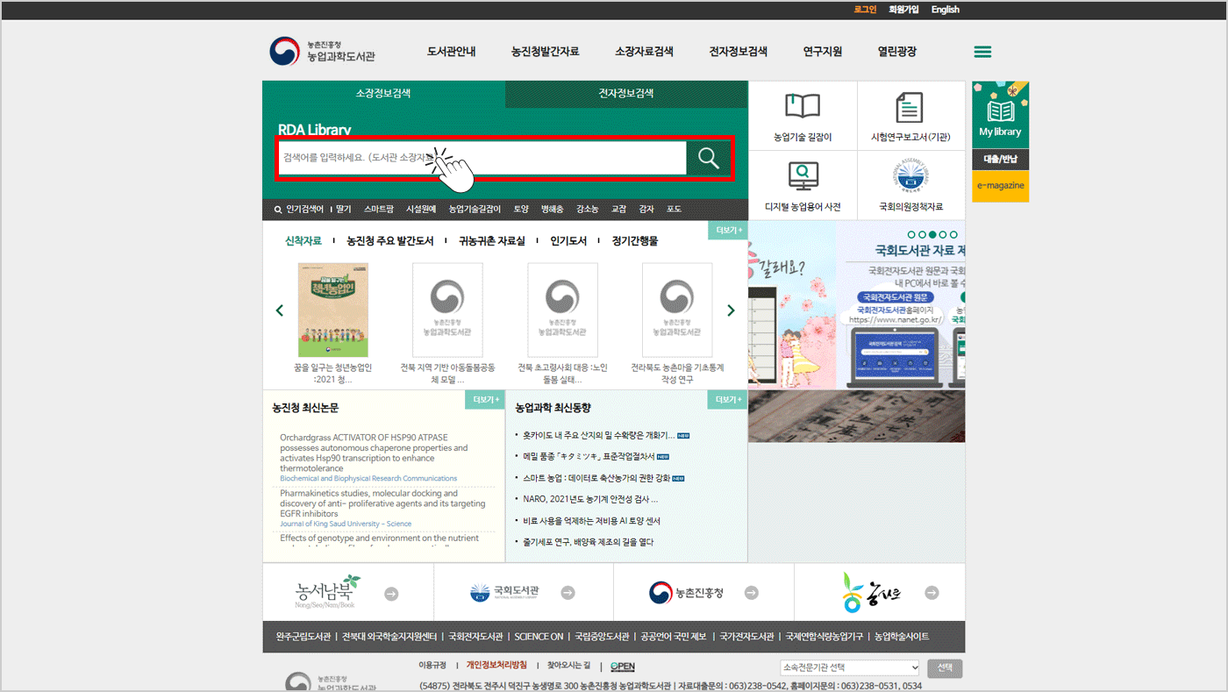Viewport: 1228px width, 692px height.
Task: Click the magnifier icon to run a search
Action: tap(707, 158)
